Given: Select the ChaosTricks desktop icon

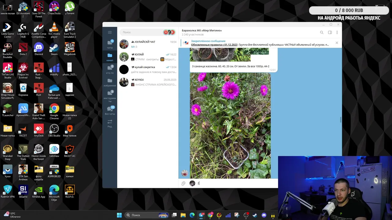Looking at the screenshot, I should click(54, 9).
